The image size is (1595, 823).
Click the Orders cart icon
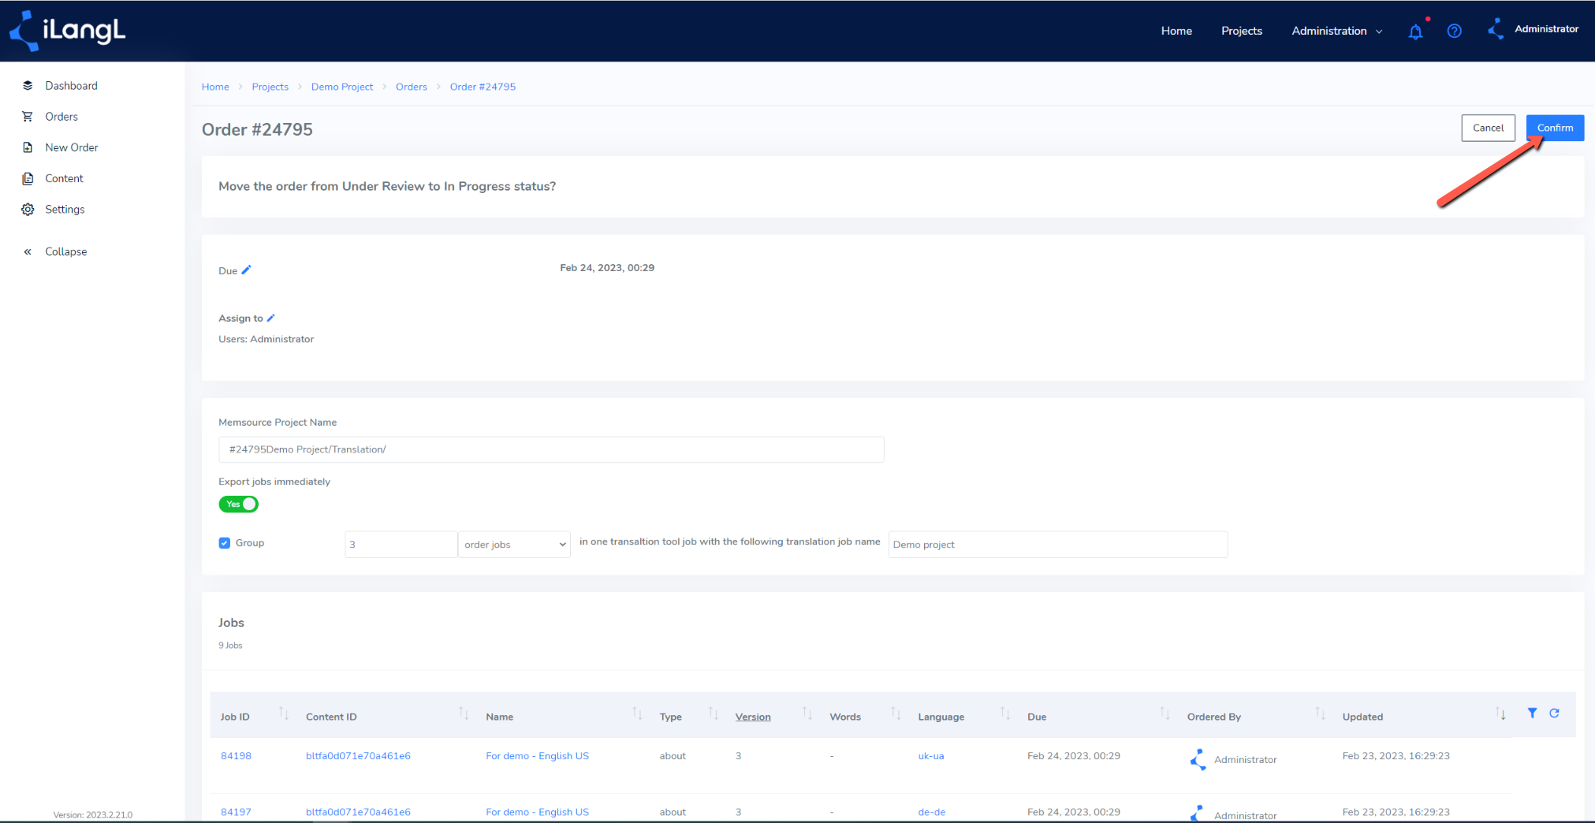(28, 117)
